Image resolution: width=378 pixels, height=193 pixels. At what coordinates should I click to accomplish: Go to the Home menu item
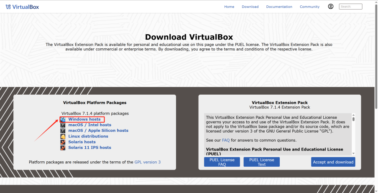pos(229,7)
